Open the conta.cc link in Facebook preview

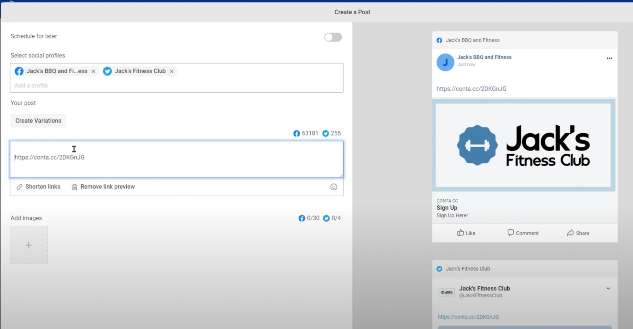471,89
